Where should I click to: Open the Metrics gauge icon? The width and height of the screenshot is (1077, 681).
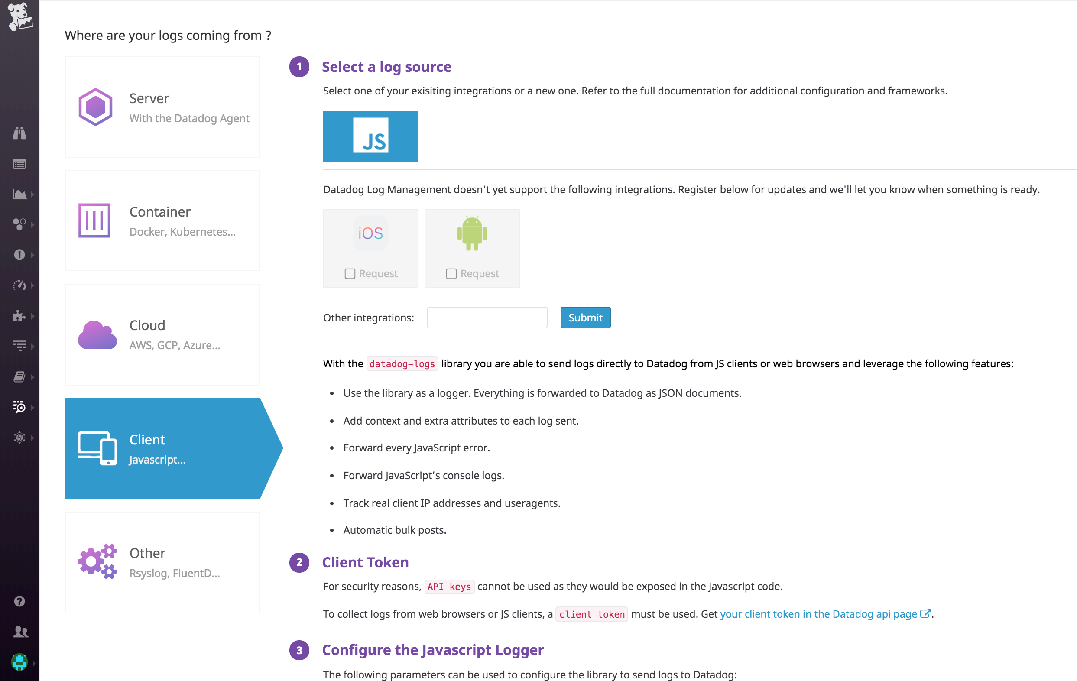19,285
